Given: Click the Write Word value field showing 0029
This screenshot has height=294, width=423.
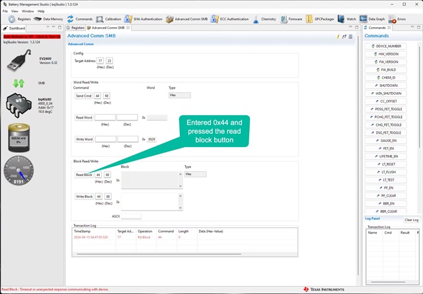Looking at the screenshot, I should coord(151,139).
